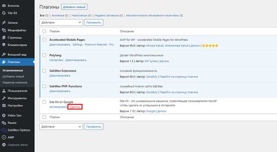The width and height of the screenshot is (277, 152).
Task: Open Детали link for Polylang
Action: pos(164,61)
